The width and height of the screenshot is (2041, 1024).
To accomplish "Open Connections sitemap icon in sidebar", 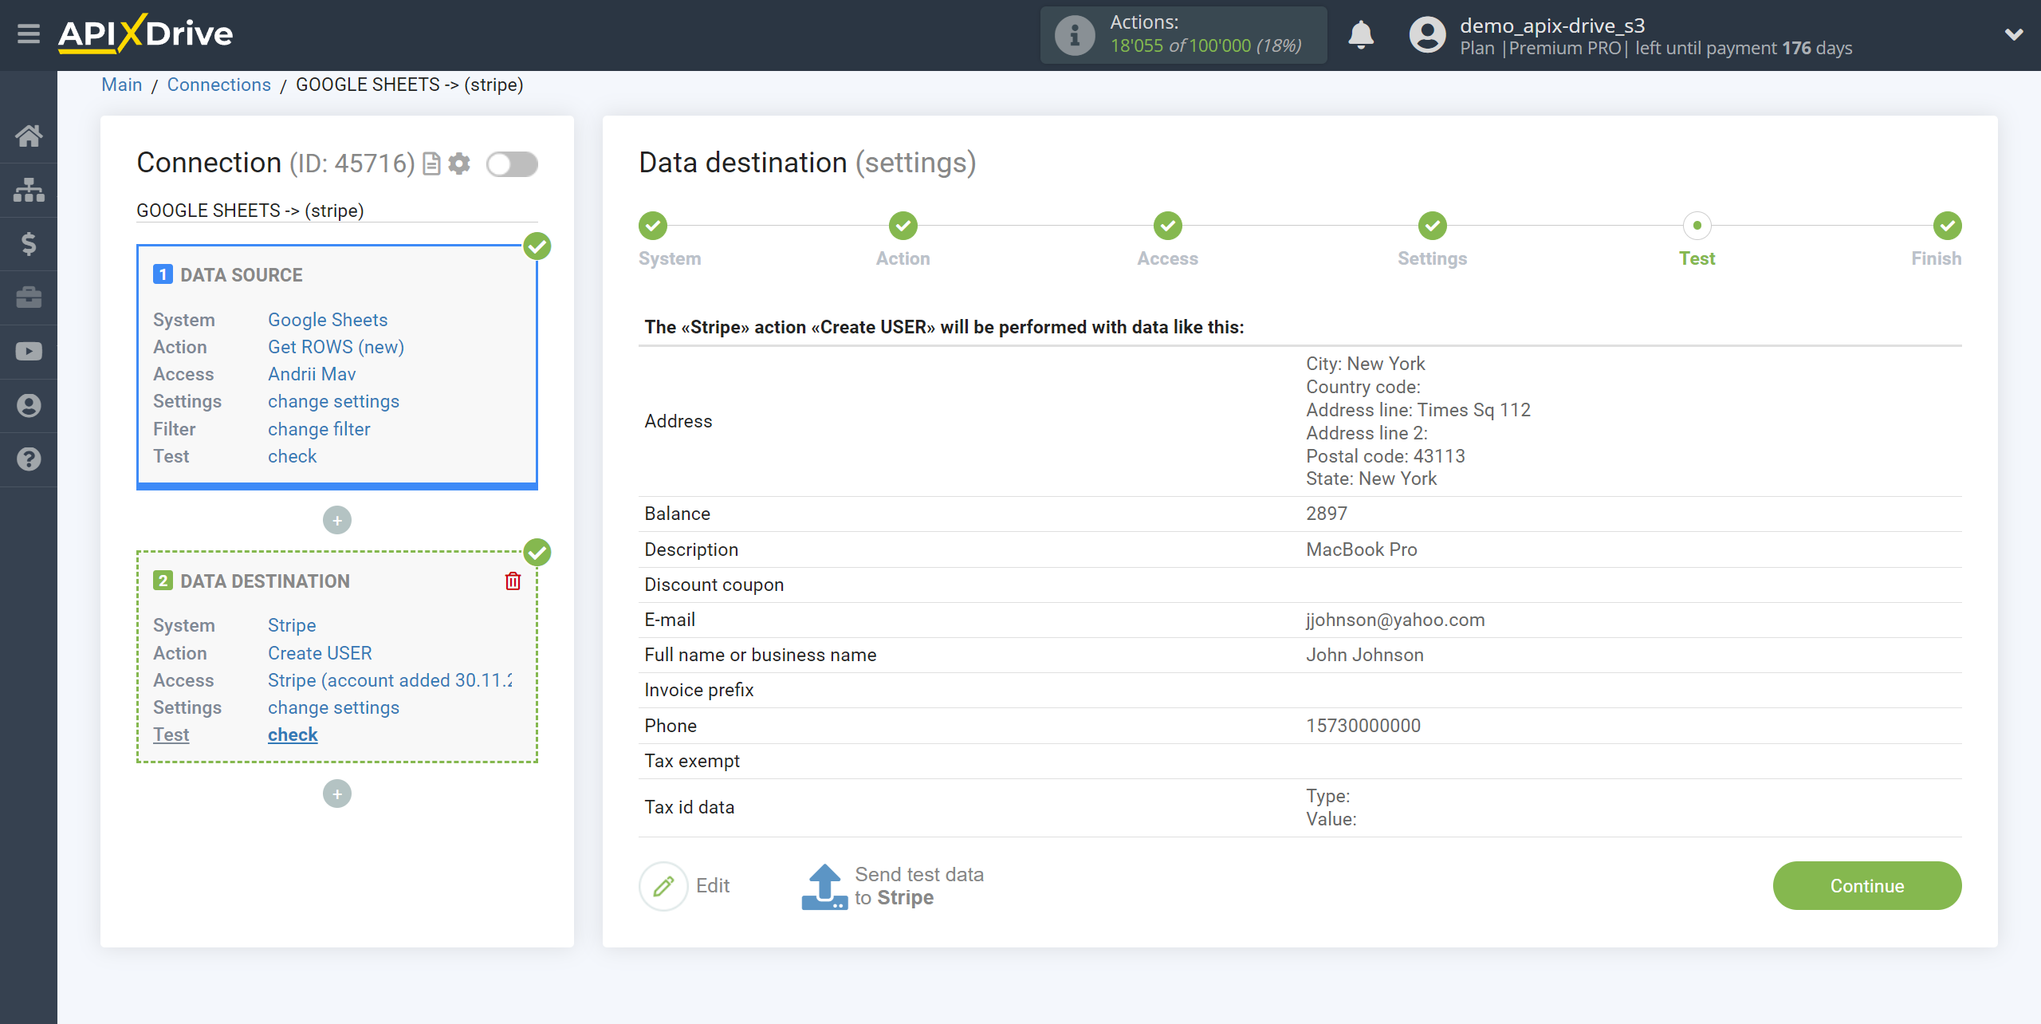I will coord(29,190).
